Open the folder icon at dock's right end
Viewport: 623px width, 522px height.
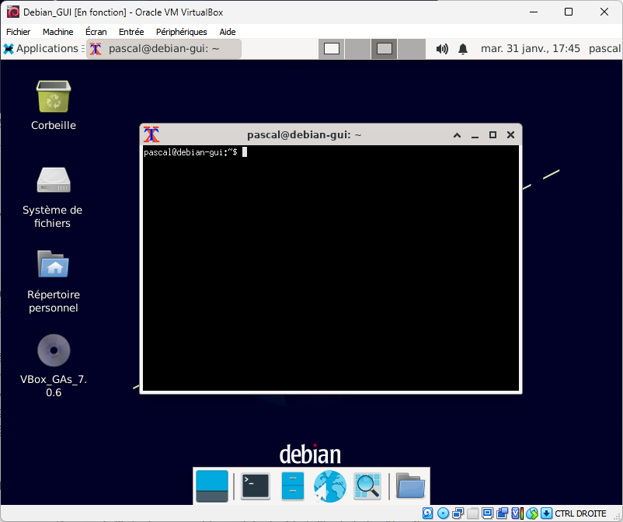410,485
